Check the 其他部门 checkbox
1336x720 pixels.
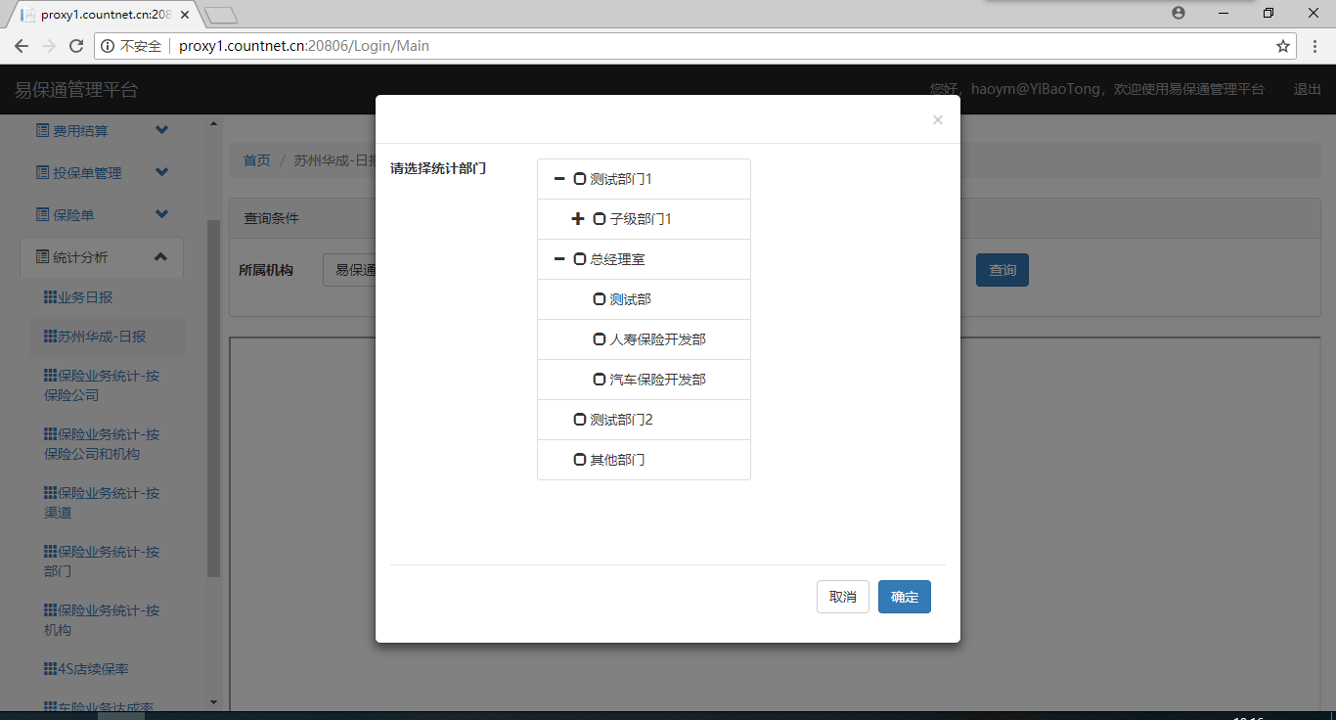(580, 460)
